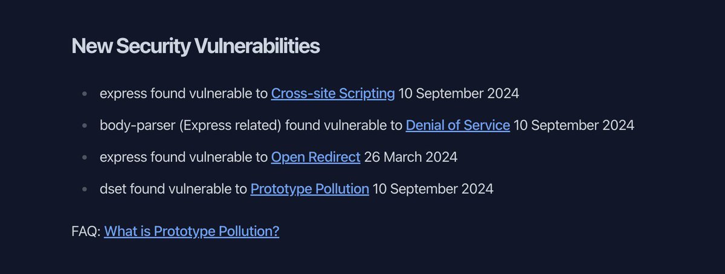Click bullet marker beside the body-parser item

click(85, 126)
